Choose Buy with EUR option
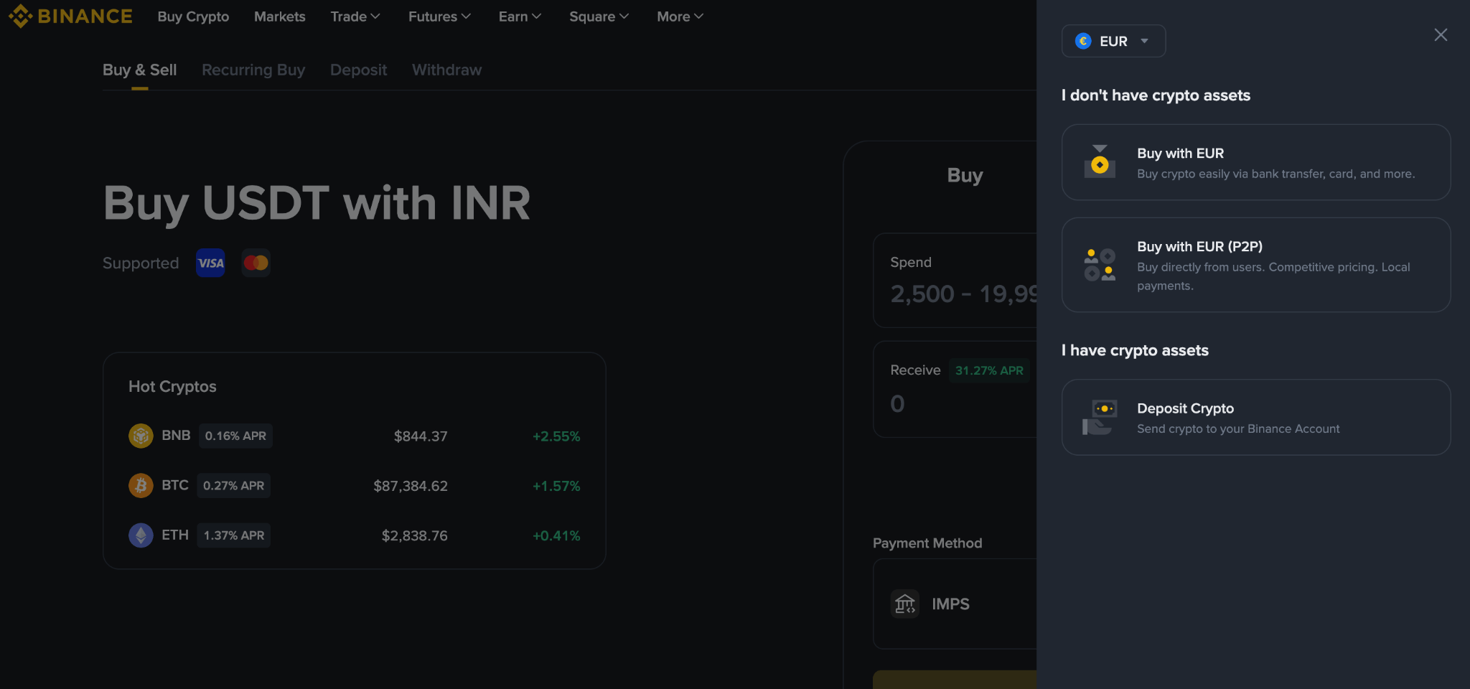Viewport: 1470px width, 689px height. point(1256,162)
